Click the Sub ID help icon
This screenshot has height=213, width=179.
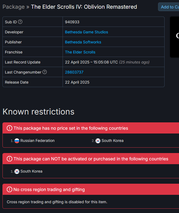[20, 22]
